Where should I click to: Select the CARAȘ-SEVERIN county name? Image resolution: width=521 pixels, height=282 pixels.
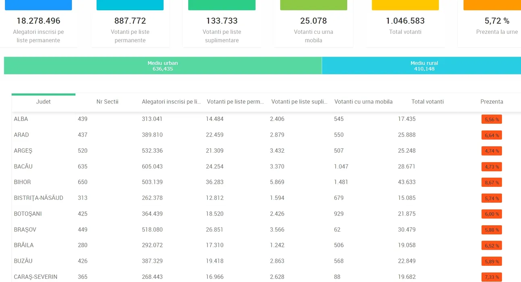pyautogui.click(x=35, y=277)
